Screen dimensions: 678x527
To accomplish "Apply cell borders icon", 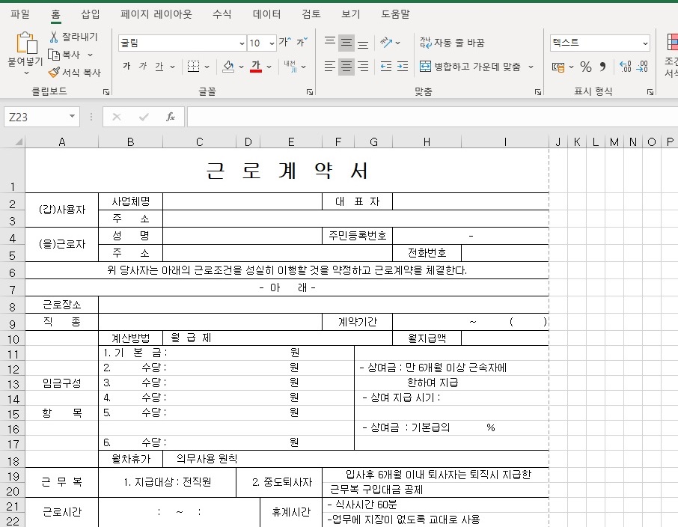I will (x=193, y=66).
